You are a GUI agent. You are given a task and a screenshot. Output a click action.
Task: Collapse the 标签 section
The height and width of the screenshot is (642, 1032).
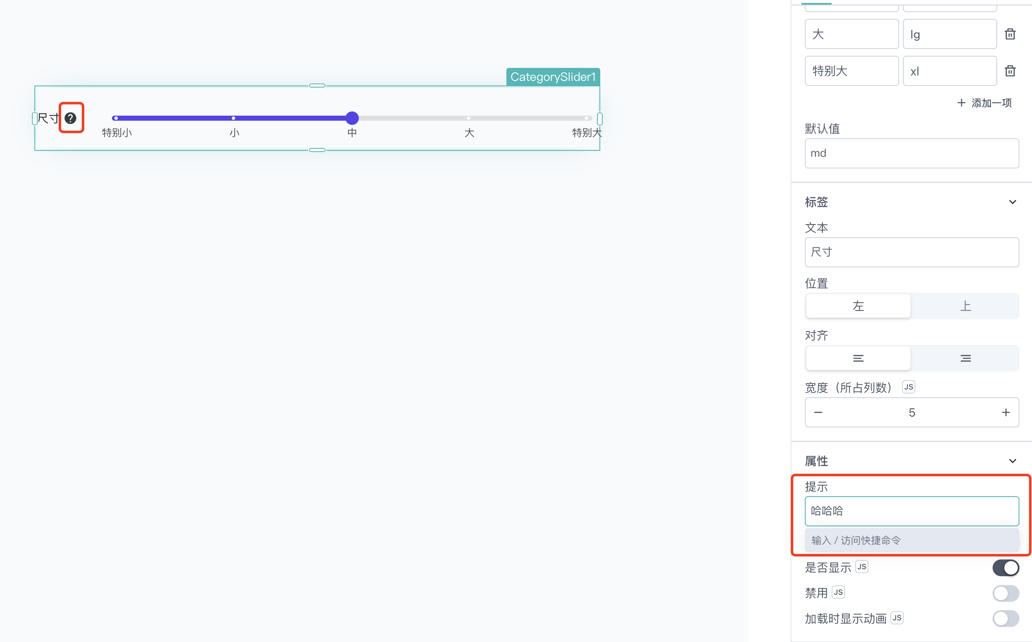[1012, 202]
